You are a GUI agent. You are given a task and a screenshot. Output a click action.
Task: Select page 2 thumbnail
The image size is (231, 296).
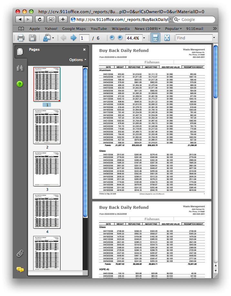pos(47,127)
